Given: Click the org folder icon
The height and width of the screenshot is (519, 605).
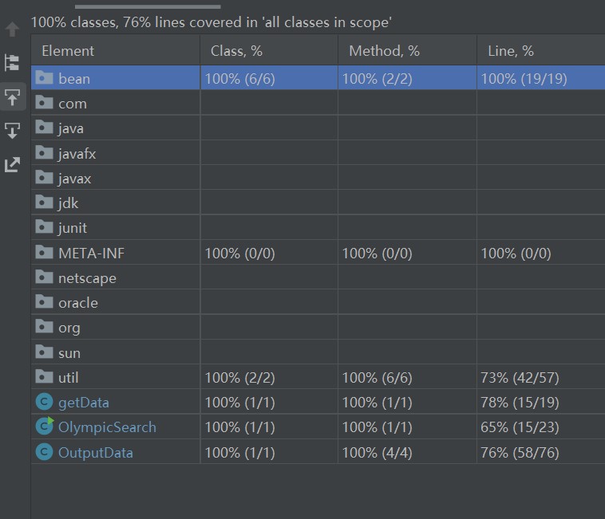Looking at the screenshot, I should point(44,326).
